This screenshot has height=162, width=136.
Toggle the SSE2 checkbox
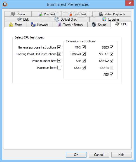coord(84,68)
